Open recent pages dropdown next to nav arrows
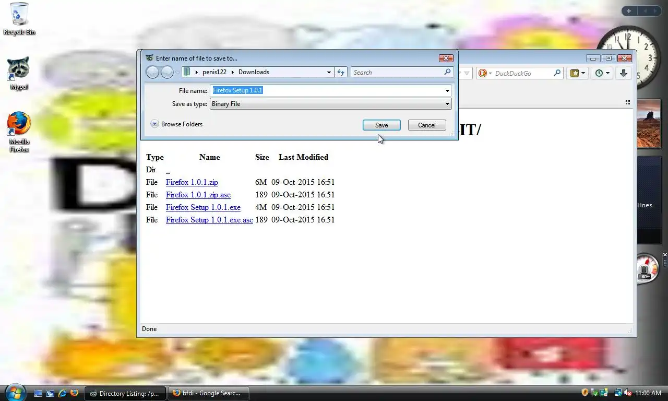Viewport: 668px width, 401px height. [177, 73]
